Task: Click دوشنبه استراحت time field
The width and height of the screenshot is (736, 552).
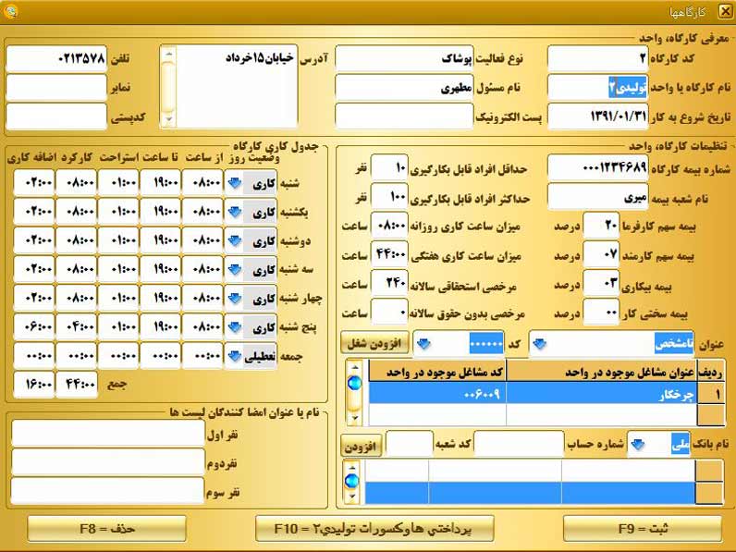Action: coord(118,240)
